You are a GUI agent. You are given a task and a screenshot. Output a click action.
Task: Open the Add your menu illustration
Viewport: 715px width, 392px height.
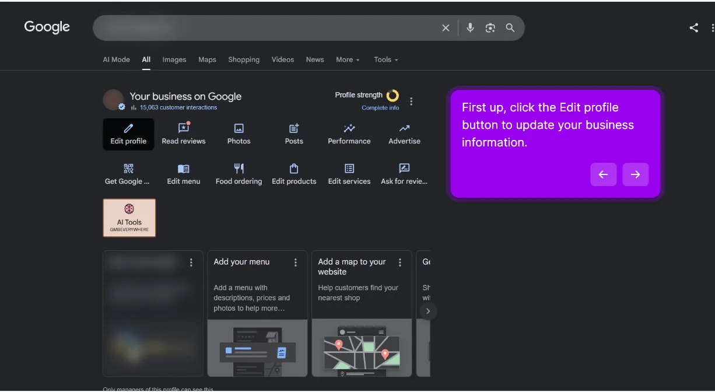coord(257,348)
